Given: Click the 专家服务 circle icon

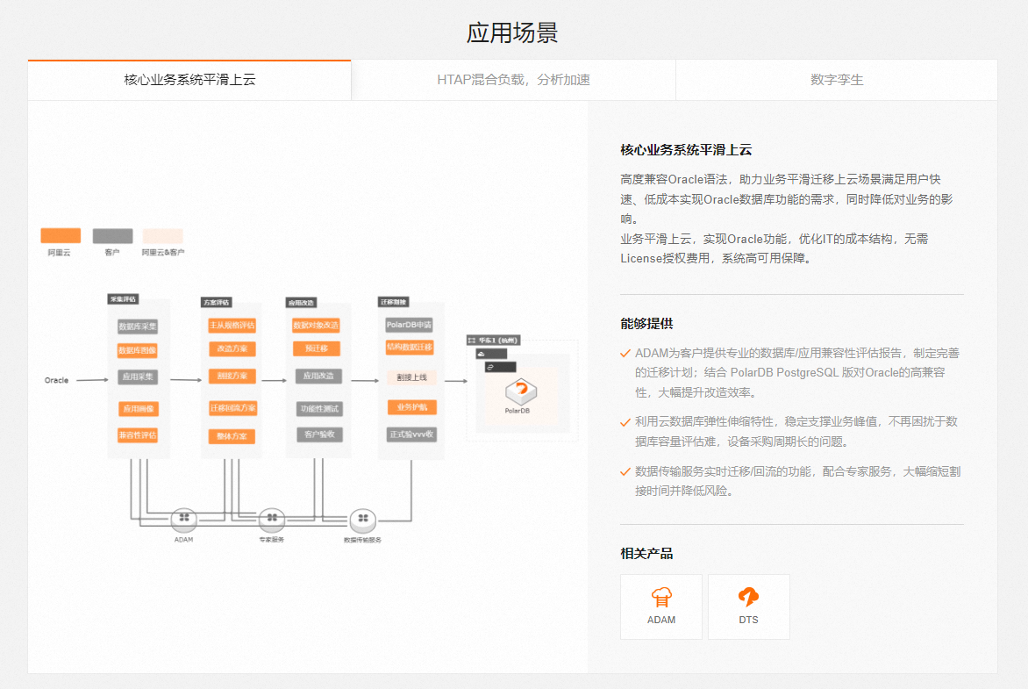Looking at the screenshot, I should coord(272,520).
